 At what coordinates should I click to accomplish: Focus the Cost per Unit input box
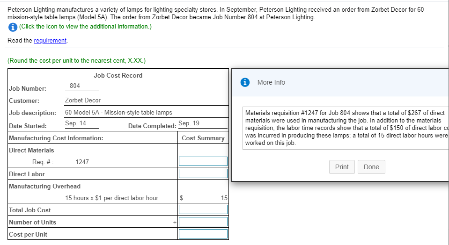pyautogui.click(x=203, y=234)
